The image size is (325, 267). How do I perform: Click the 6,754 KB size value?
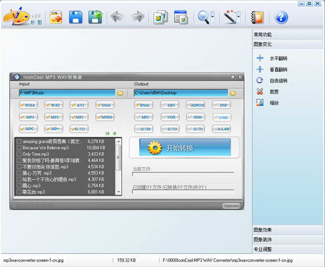96,185
